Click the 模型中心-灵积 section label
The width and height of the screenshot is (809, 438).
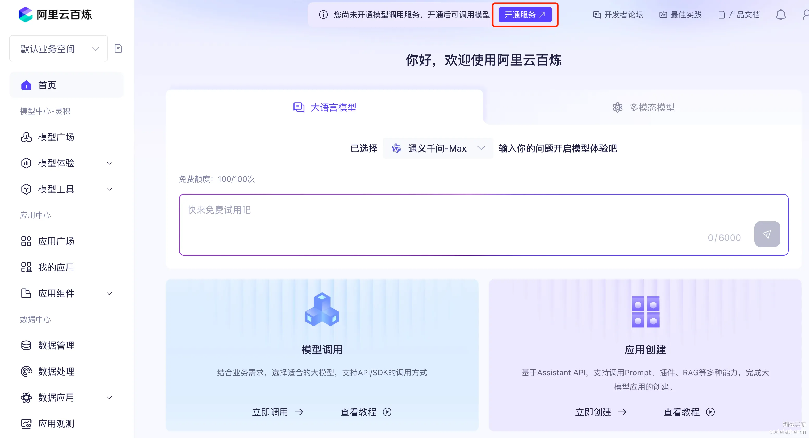tap(45, 111)
